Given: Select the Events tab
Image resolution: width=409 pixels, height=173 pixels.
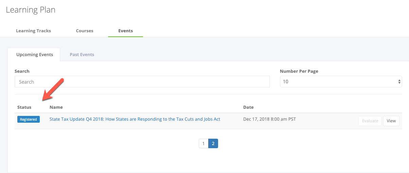Looking at the screenshot, I should (x=125, y=31).
